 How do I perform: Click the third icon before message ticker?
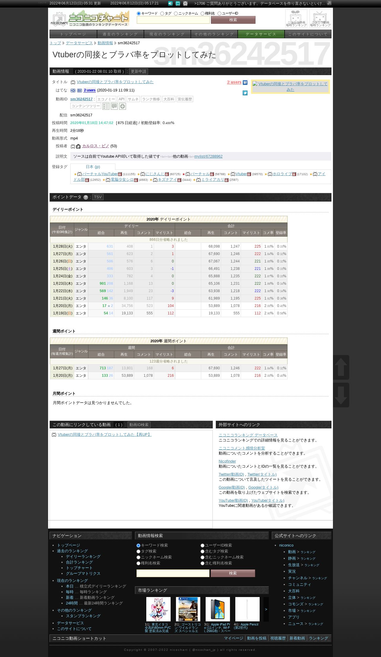click(185, 3)
